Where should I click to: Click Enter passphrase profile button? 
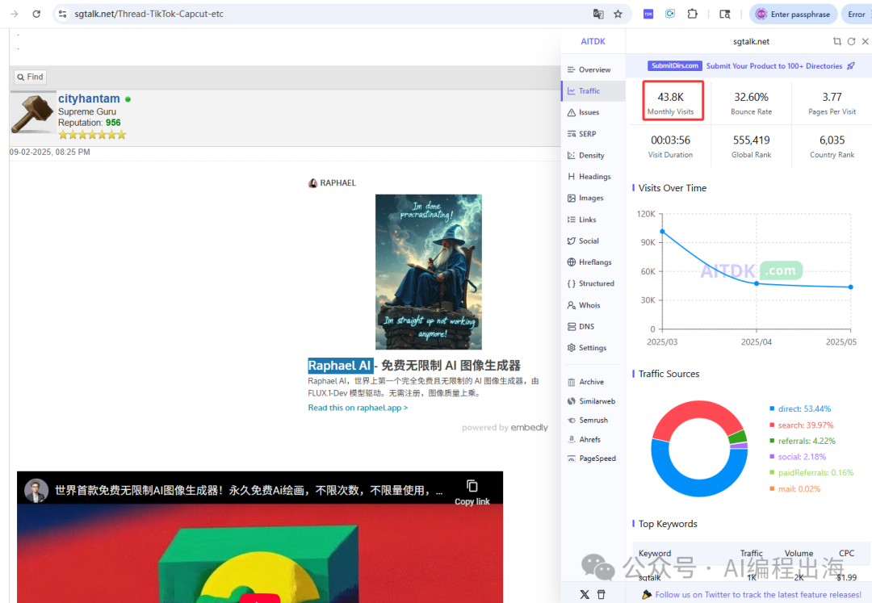coord(794,14)
